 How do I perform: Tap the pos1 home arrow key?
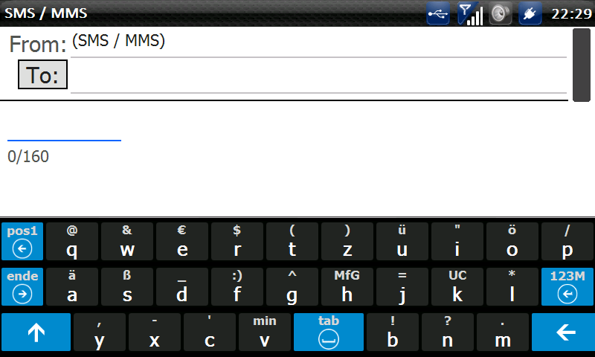point(22,241)
